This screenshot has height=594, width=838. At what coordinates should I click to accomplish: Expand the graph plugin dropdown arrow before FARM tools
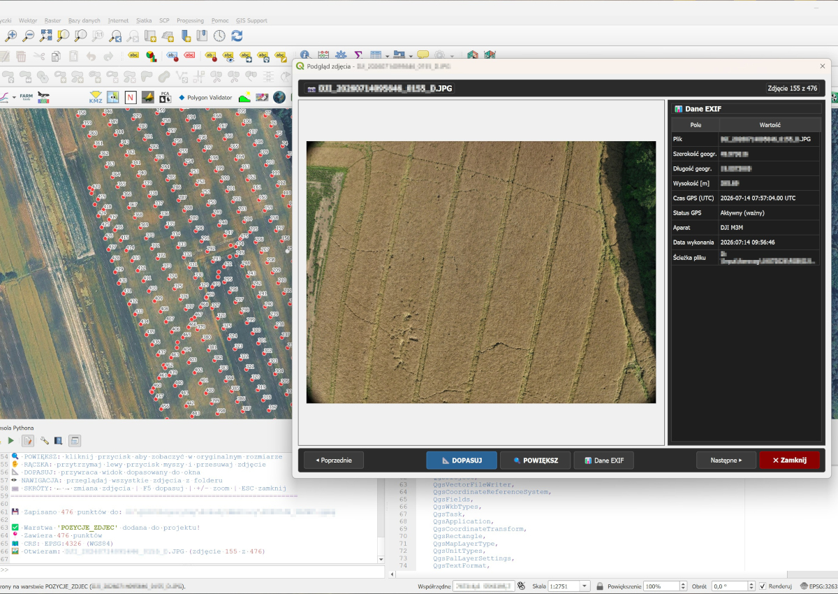(x=13, y=98)
